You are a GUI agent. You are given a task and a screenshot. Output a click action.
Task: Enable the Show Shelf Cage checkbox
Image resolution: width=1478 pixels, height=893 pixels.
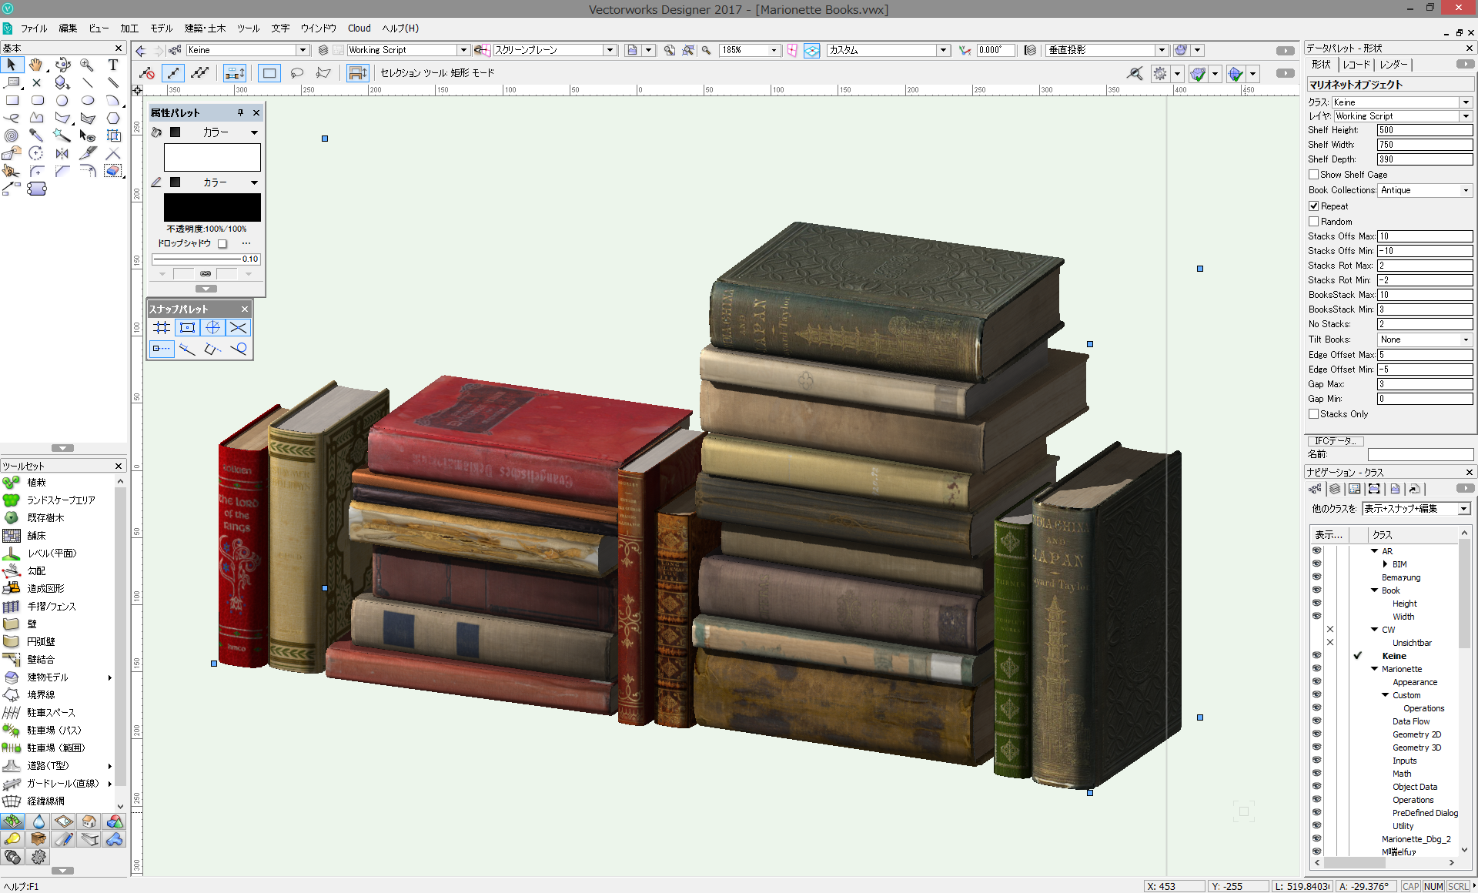click(x=1314, y=175)
